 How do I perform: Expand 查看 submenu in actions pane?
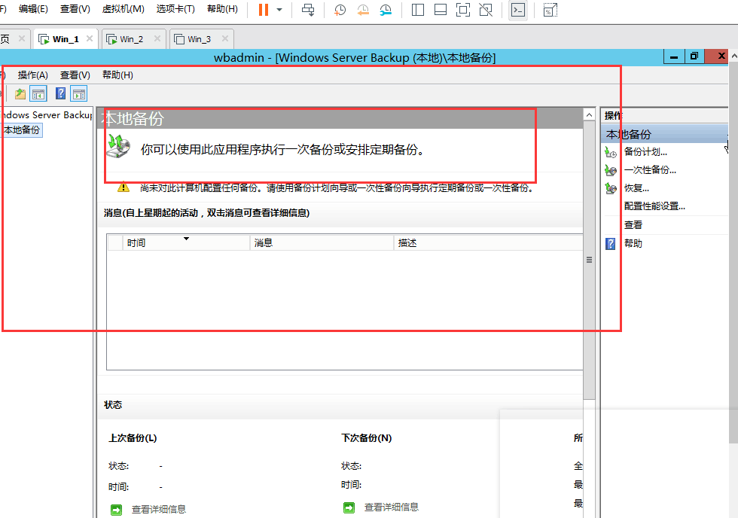point(633,225)
